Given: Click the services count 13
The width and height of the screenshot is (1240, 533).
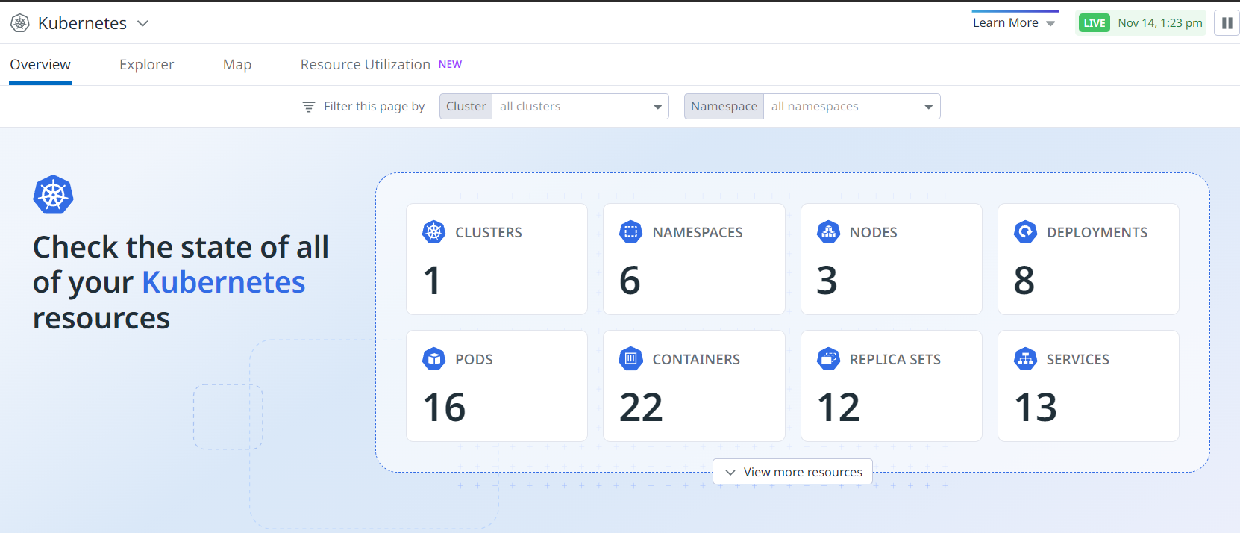Looking at the screenshot, I should pyautogui.click(x=1036, y=408).
